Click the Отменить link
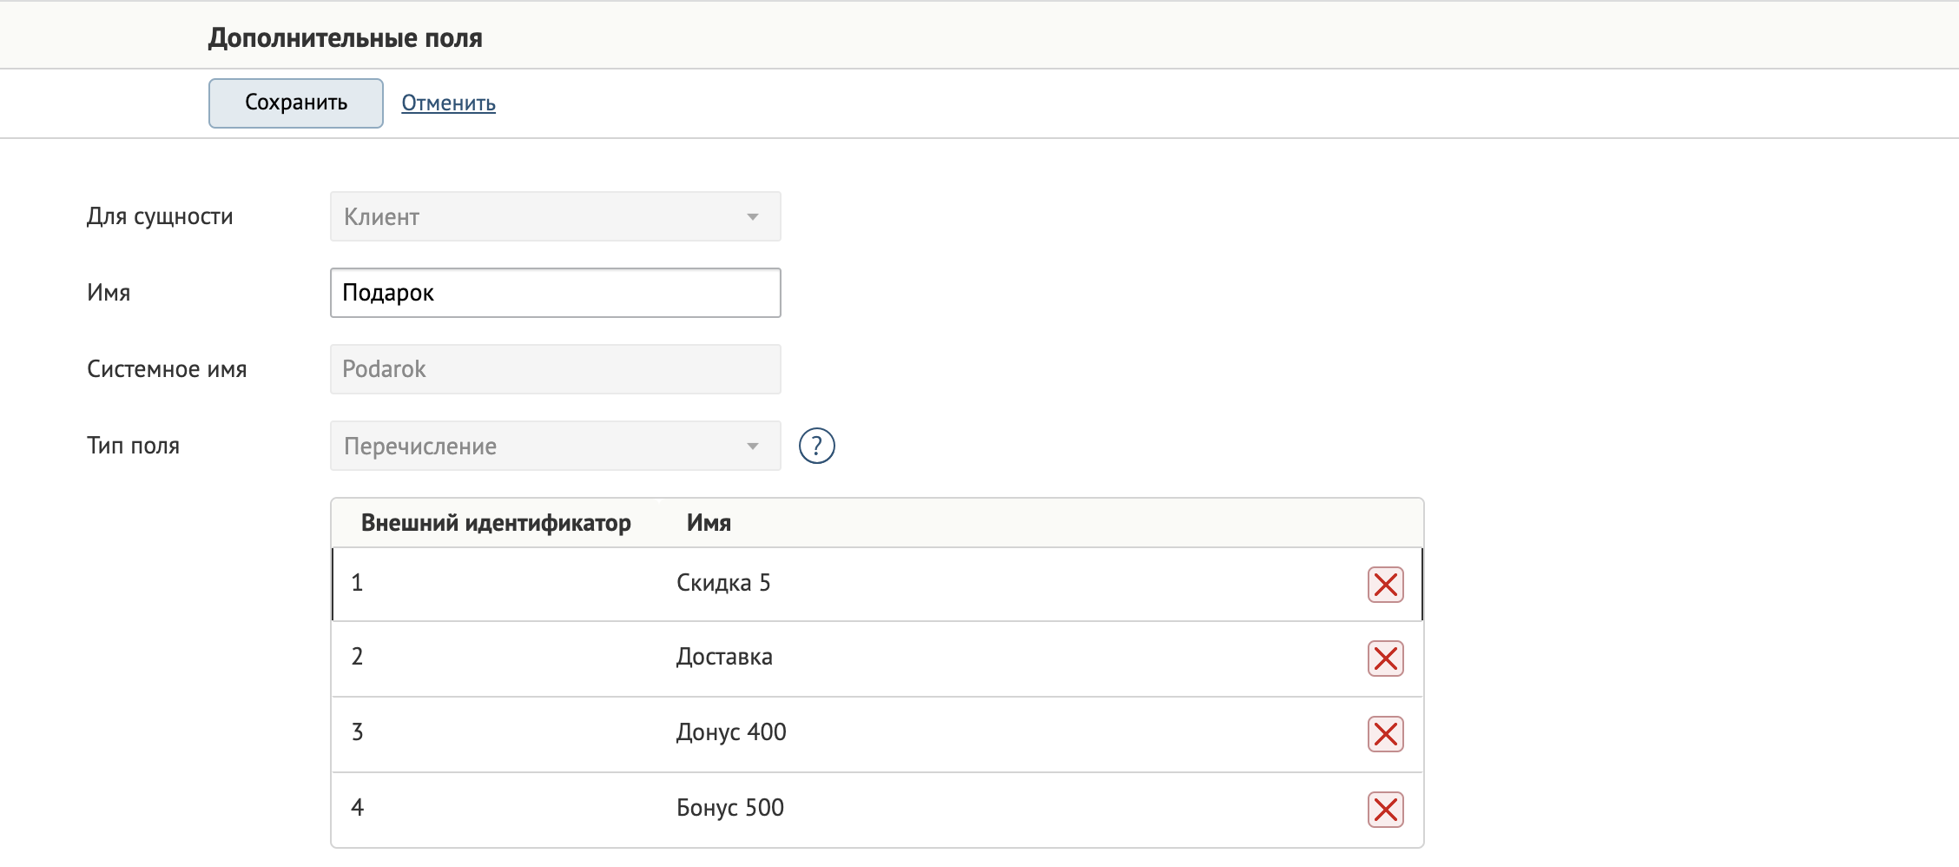The height and width of the screenshot is (867, 1959). pos(448,103)
